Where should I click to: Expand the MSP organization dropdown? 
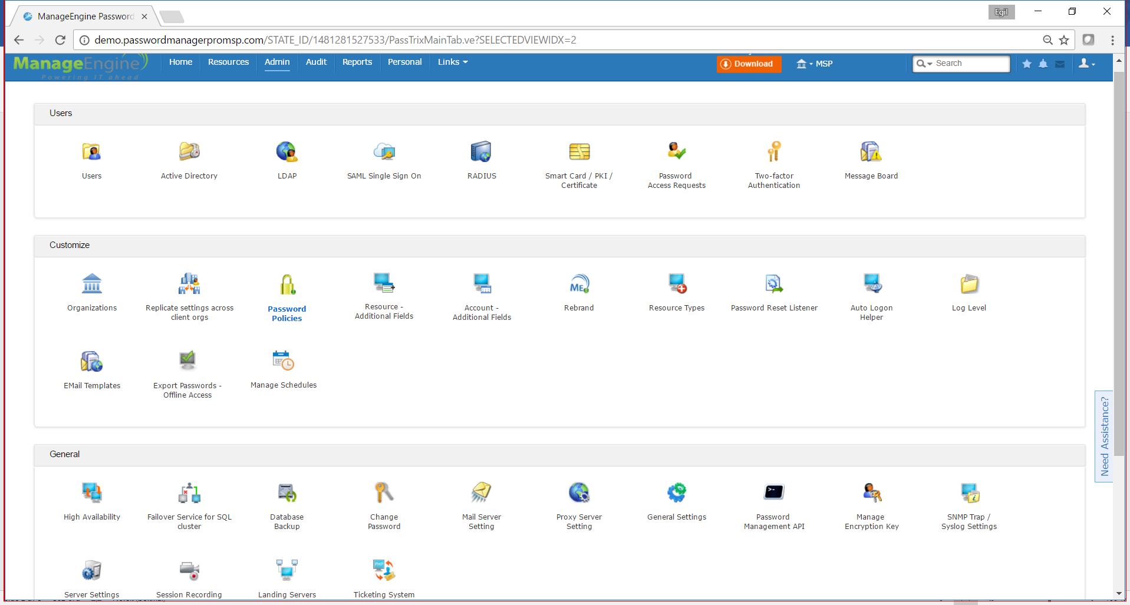click(x=815, y=64)
